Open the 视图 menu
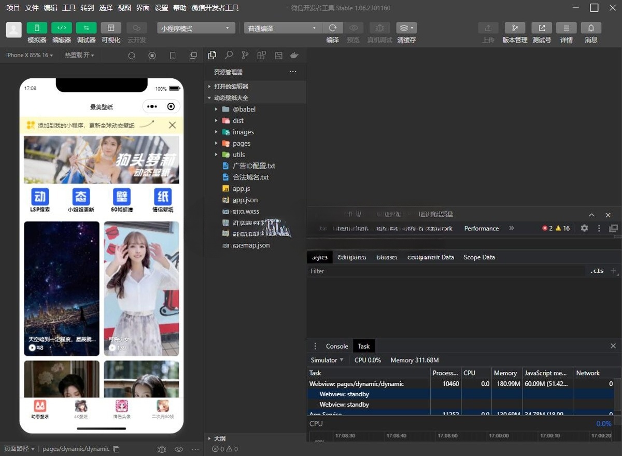This screenshot has width=622, height=456. [x=124, y=8]
